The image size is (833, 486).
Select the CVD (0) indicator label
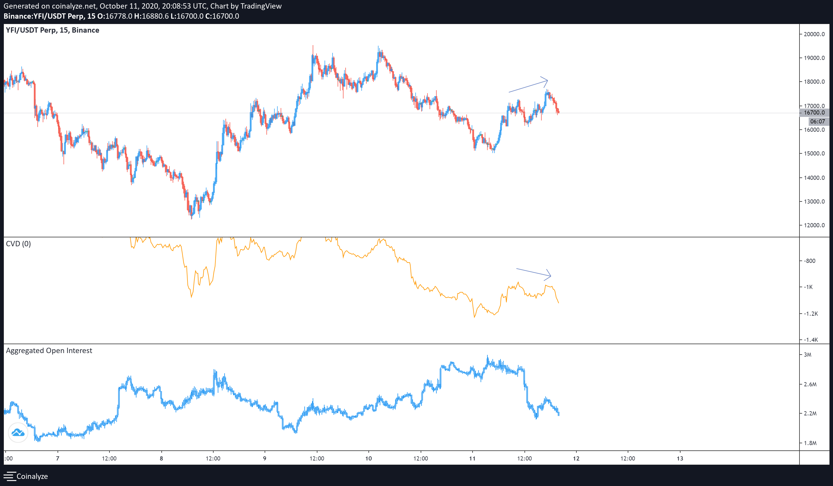point(18,244)
